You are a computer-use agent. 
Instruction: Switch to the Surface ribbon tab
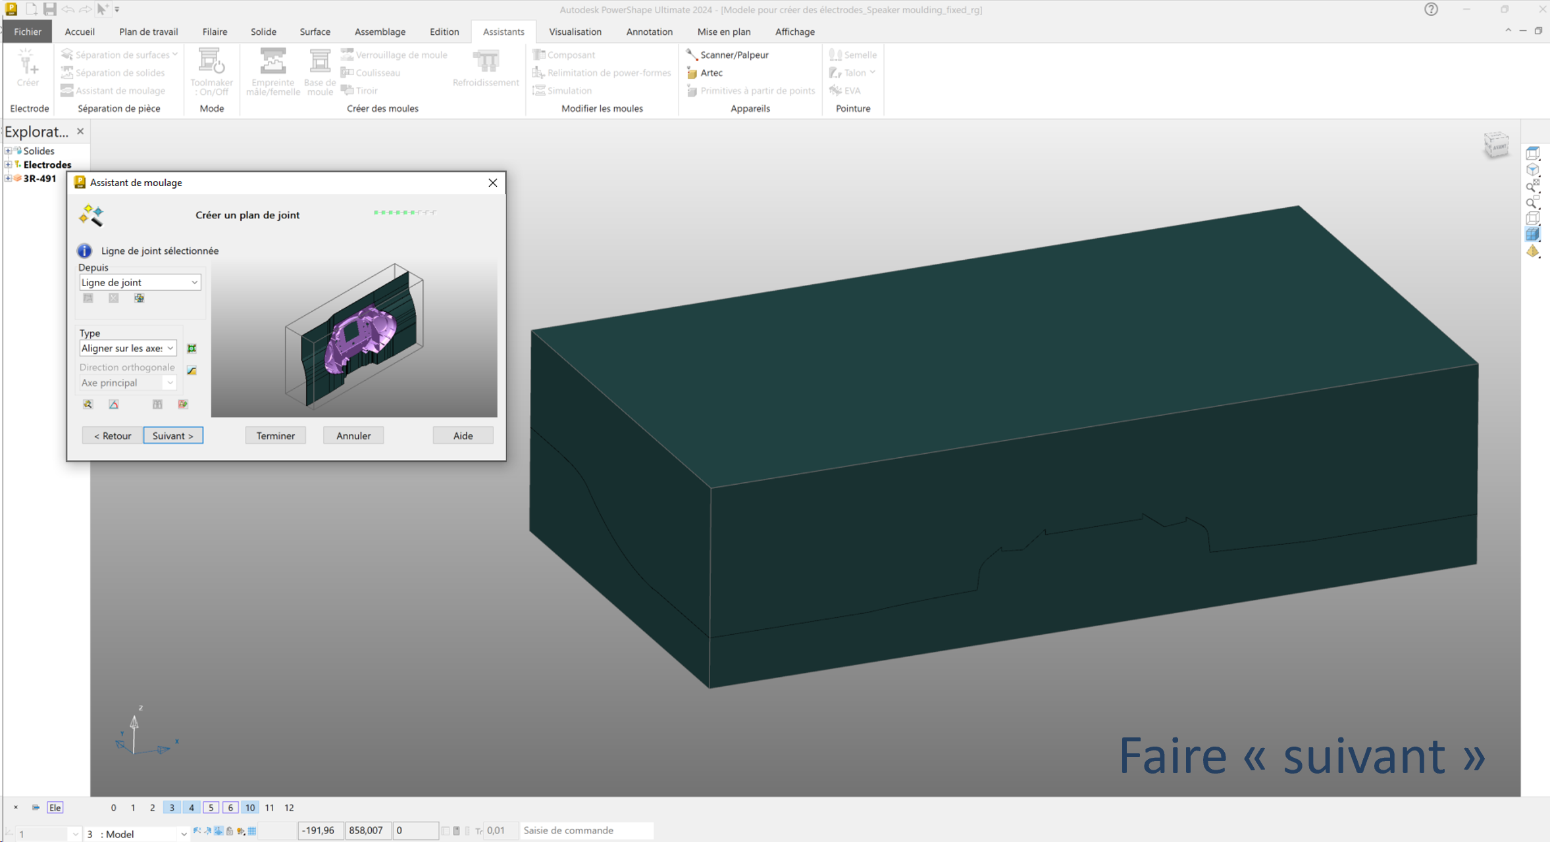coord(315,32)
